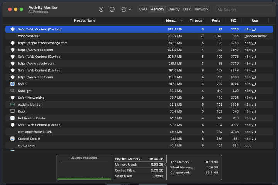278x185 pixels.
Task: Select the Spotlight process name
Action: pyautogui.click(x=25, y=91)
